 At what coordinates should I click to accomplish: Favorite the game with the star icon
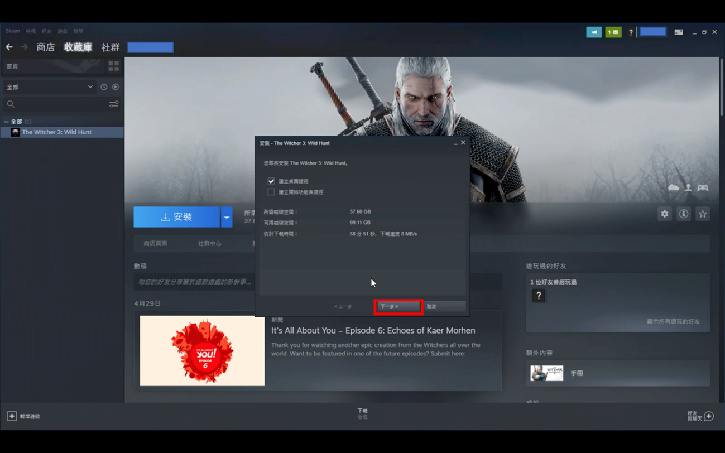(x=702, y=214)
